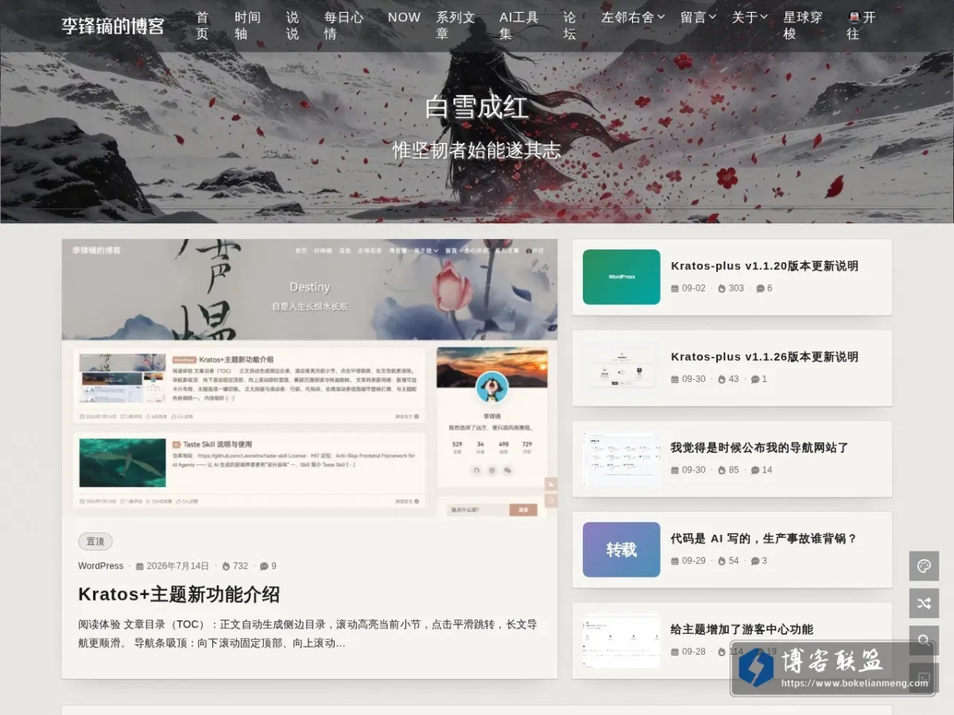Click the 转载 purple thumbnail
Screen dimensions: 954x715
pos(622,550)
